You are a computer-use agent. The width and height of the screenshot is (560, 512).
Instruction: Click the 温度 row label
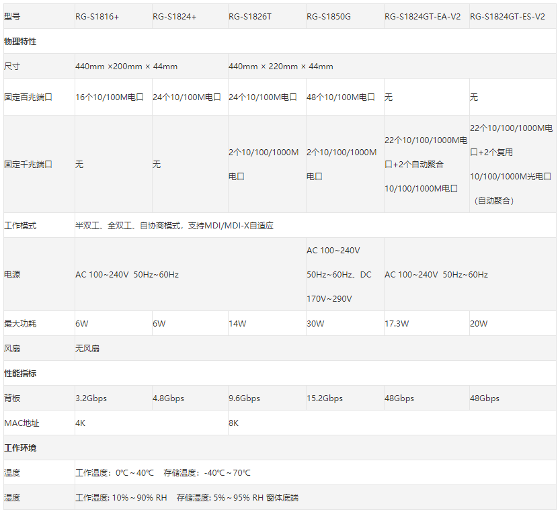[12, 473]
